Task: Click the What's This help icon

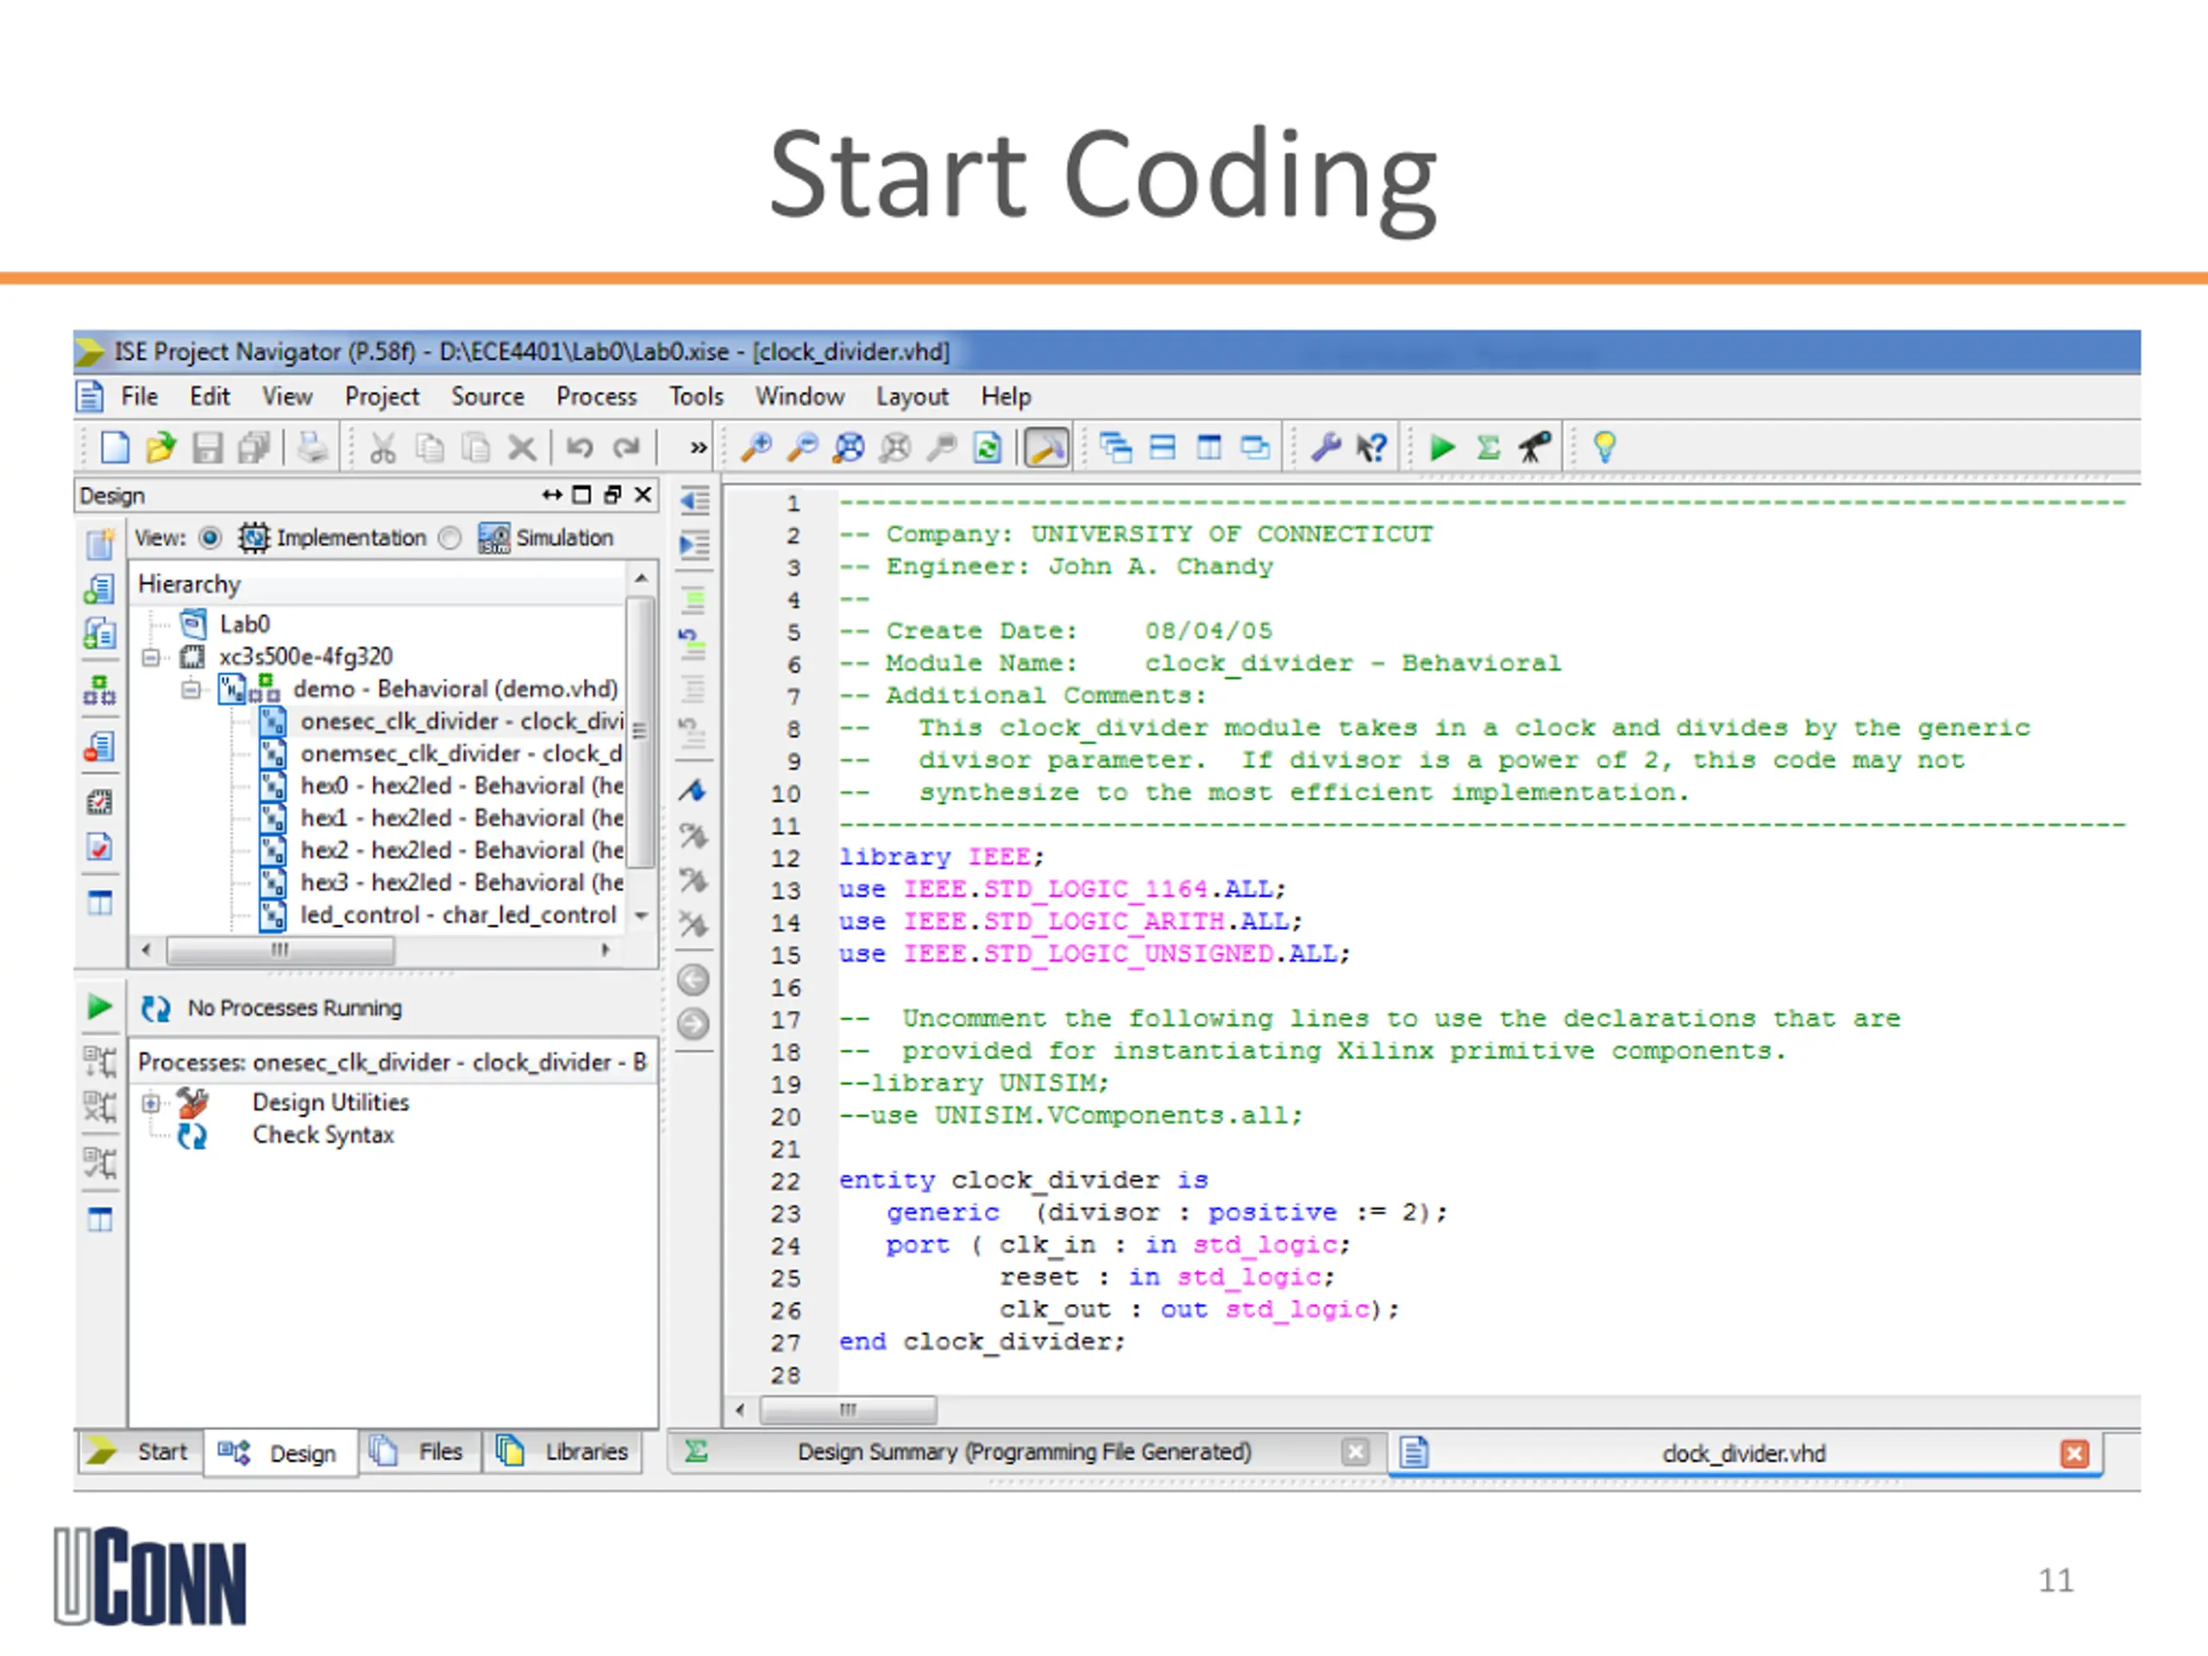Action: point(1371,446)
